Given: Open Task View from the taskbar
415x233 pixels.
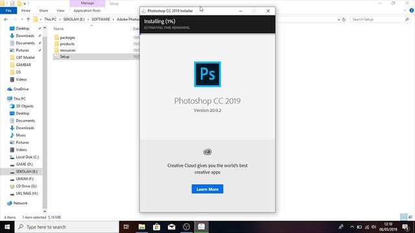Looking at the screenshot, I should click(x=126, y=227).
